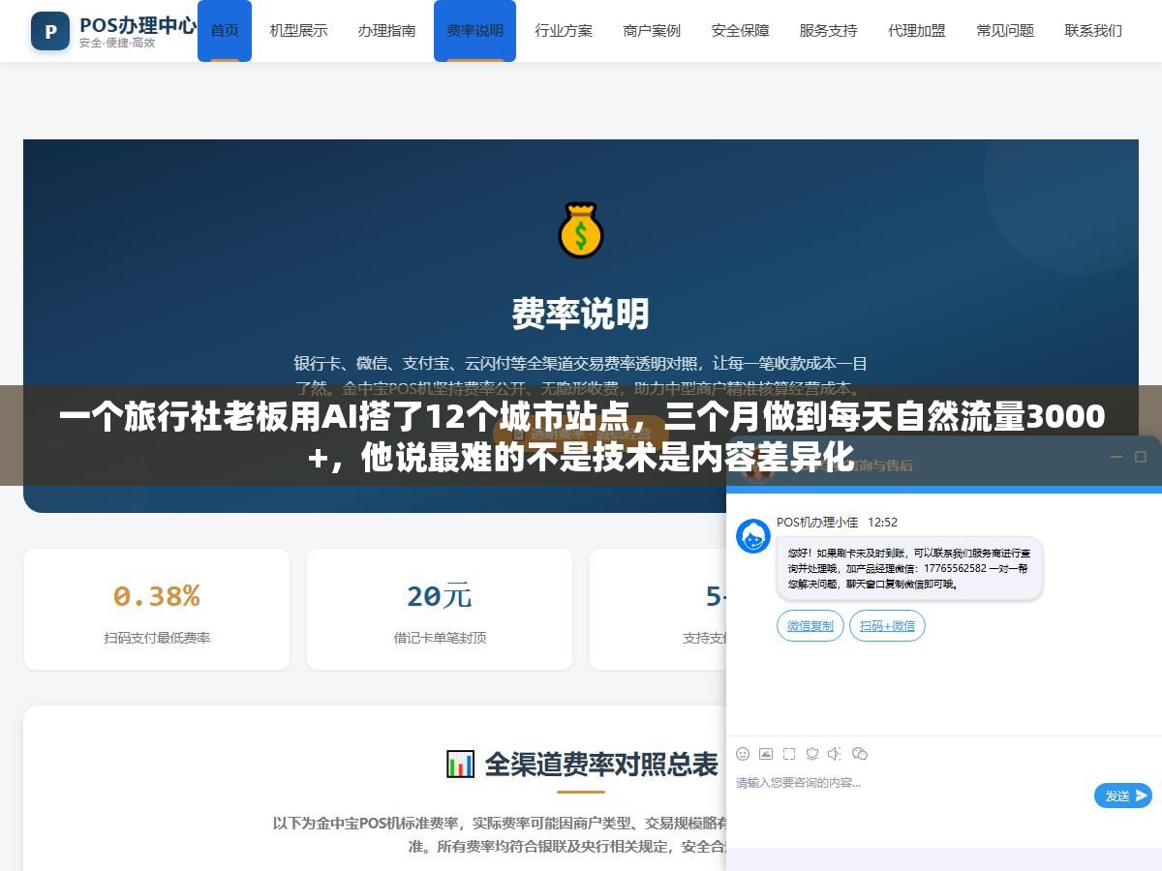Click the 借记卡单笔封顶 label
This screenshot has width=1162, height=871.
click(x=440, y=638)
